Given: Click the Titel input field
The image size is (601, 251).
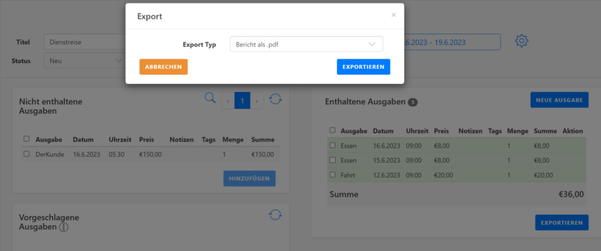Looking at the screenshot, I should [x=85, y=42].
